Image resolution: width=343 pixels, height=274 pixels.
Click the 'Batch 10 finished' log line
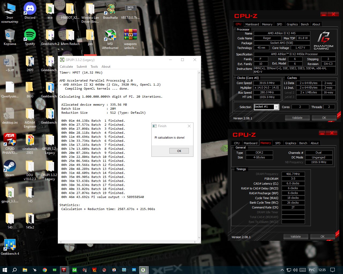(93, 157)
